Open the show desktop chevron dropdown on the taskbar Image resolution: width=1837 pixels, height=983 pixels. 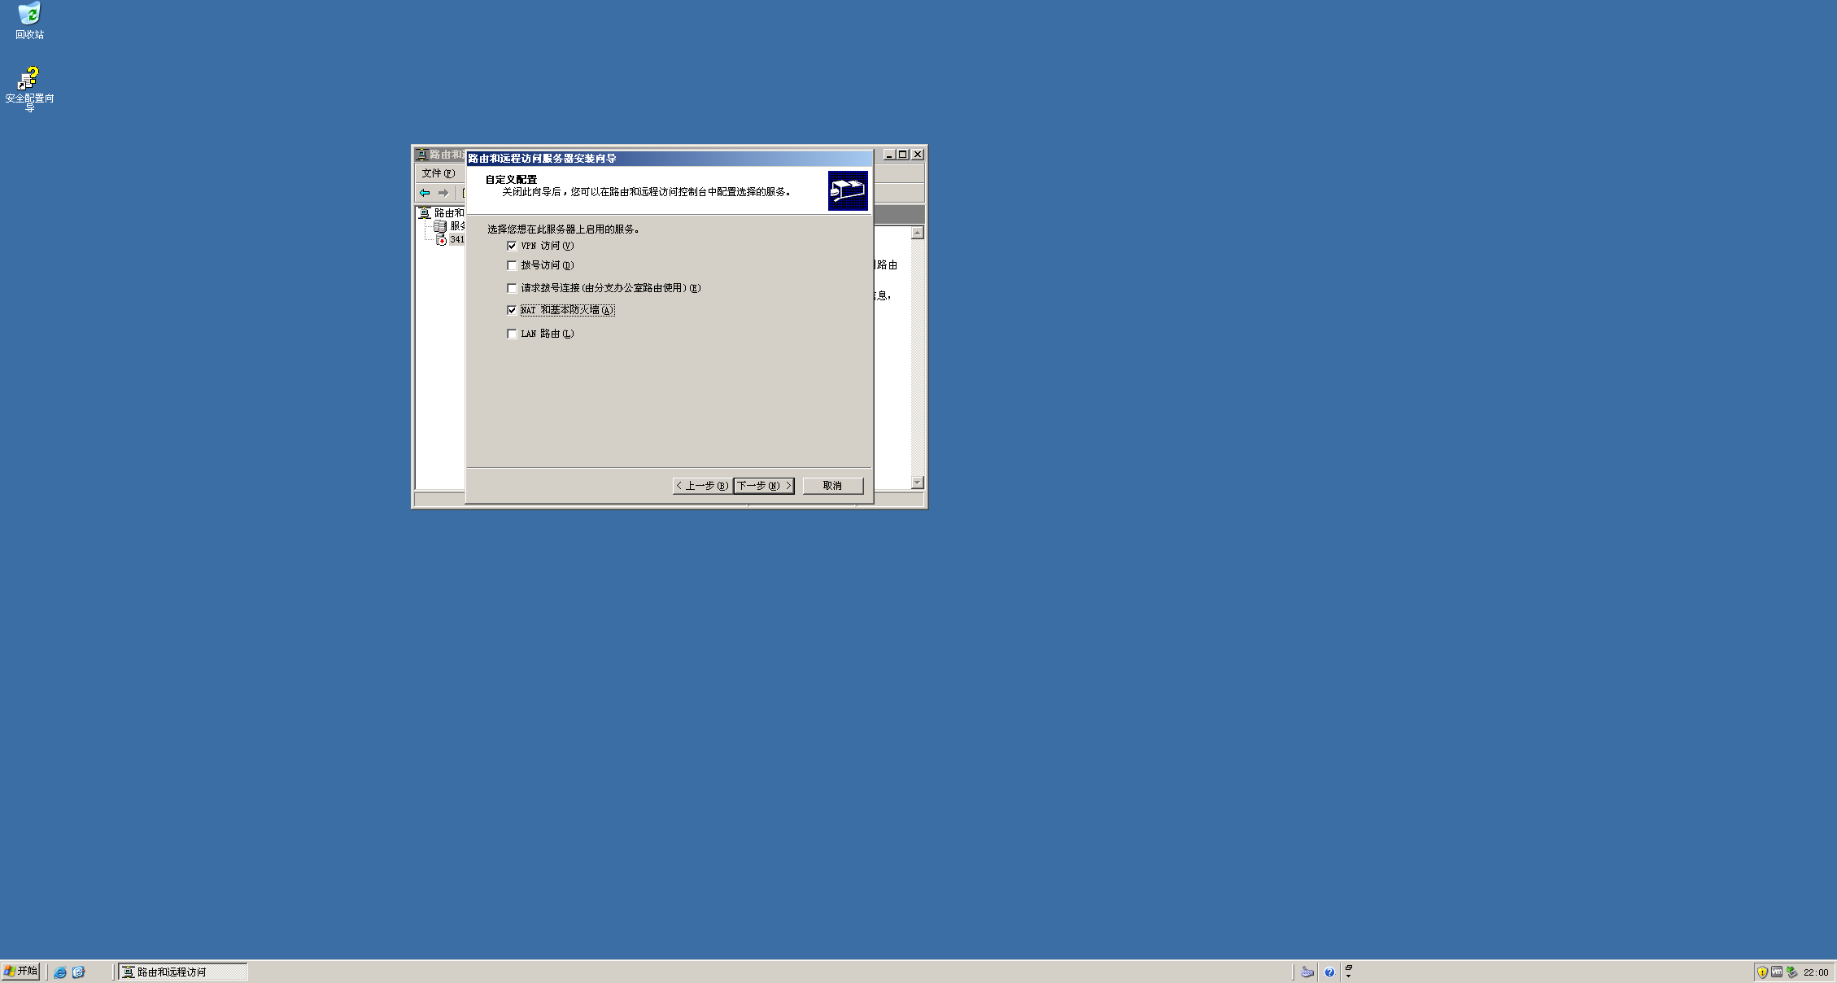pyautogui.click(x=1348, y=975)
